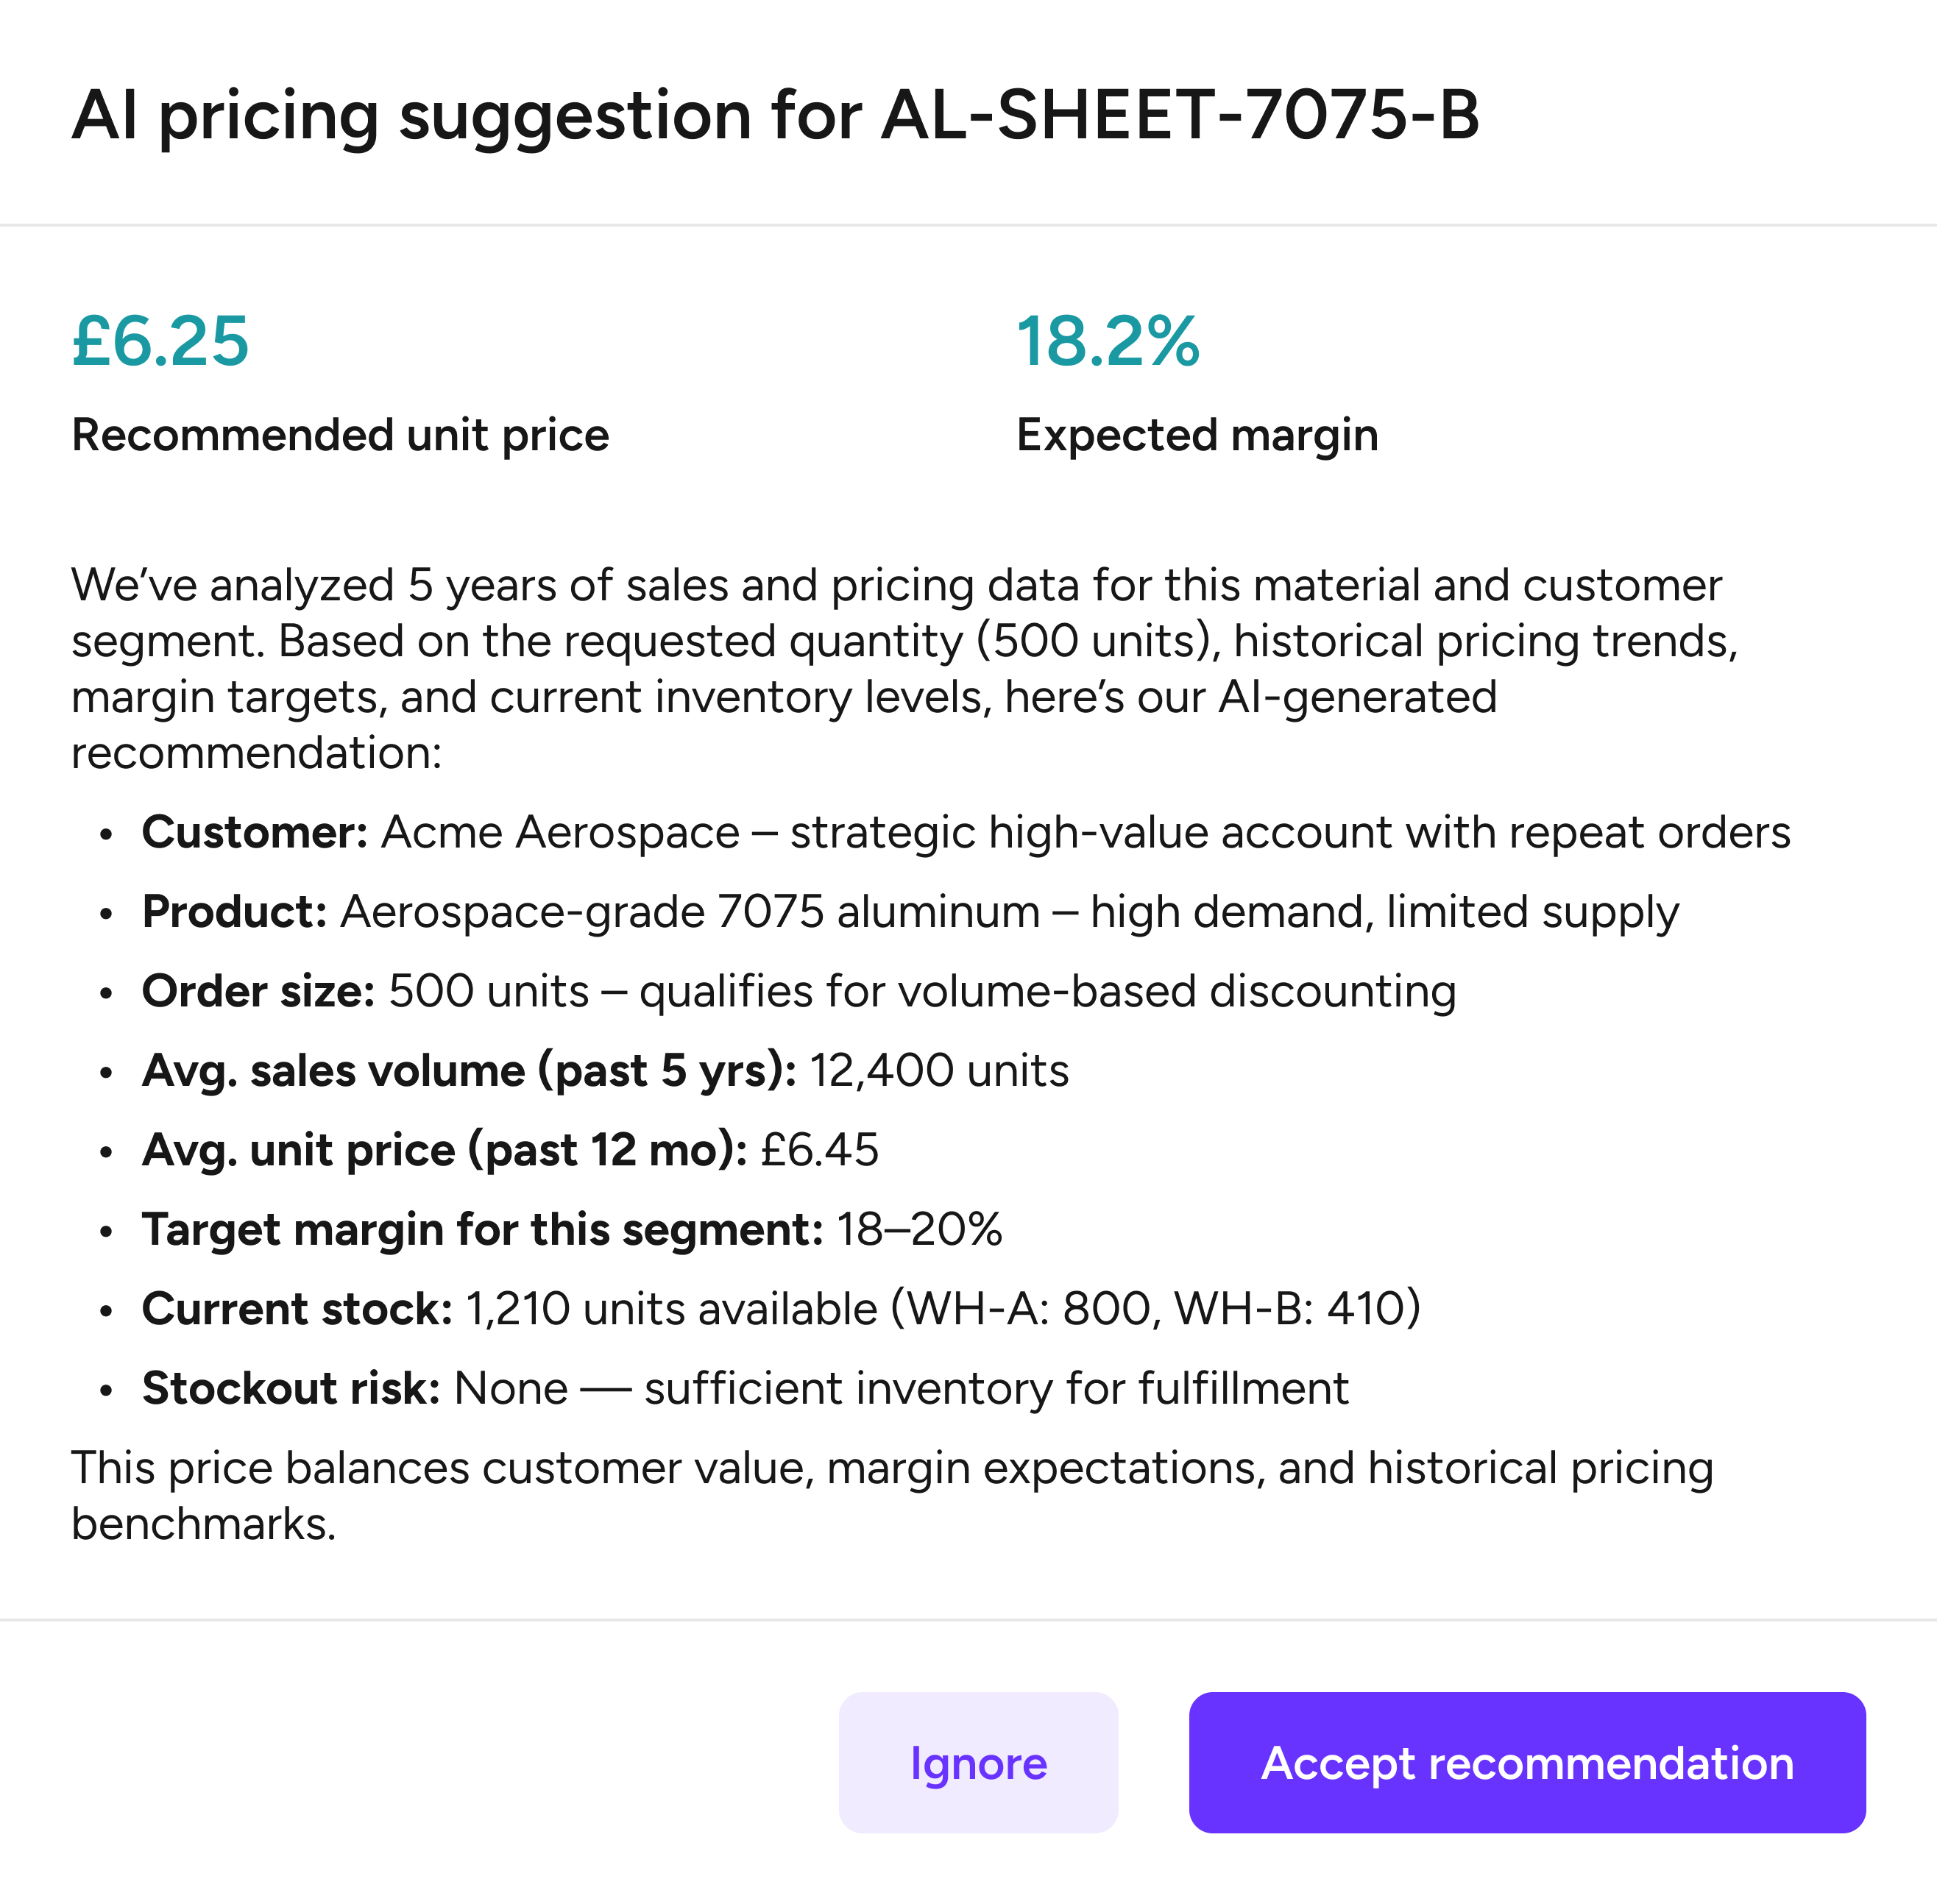1937x1904 pixels.
Task: Click the 18.2% expected margin value
Action: pyautogui.click(x=1108, y=341)
